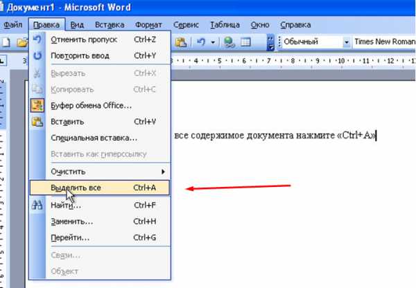Choose Заменить Ctrl+H menu entry

pyautogui.click(x=100, y=222)
